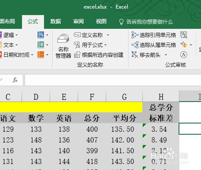Click the Tell Me lightbulb icon
Viewport: 201px width, 170px height.
point(121,22)
